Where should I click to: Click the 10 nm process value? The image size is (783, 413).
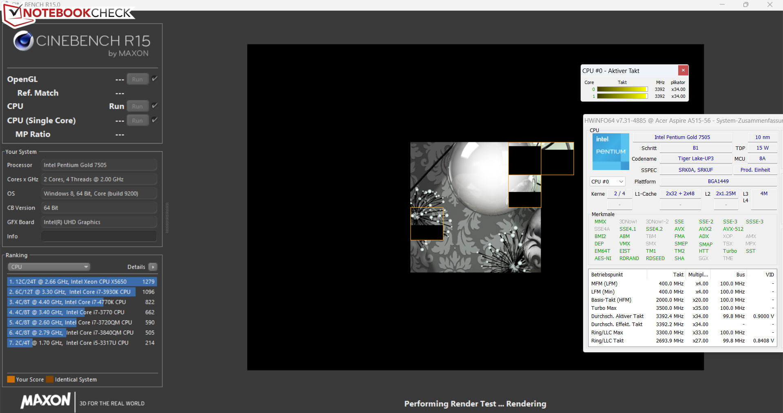point(763,137)
